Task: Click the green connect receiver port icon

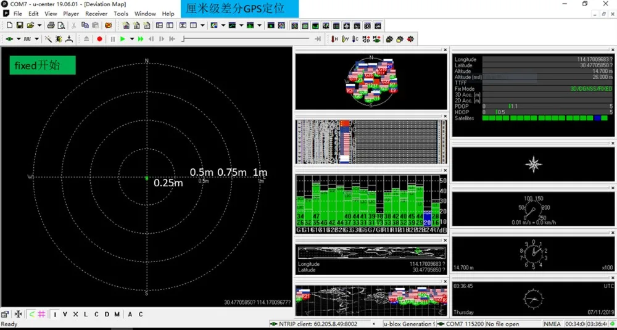Action: coord(9,39)
